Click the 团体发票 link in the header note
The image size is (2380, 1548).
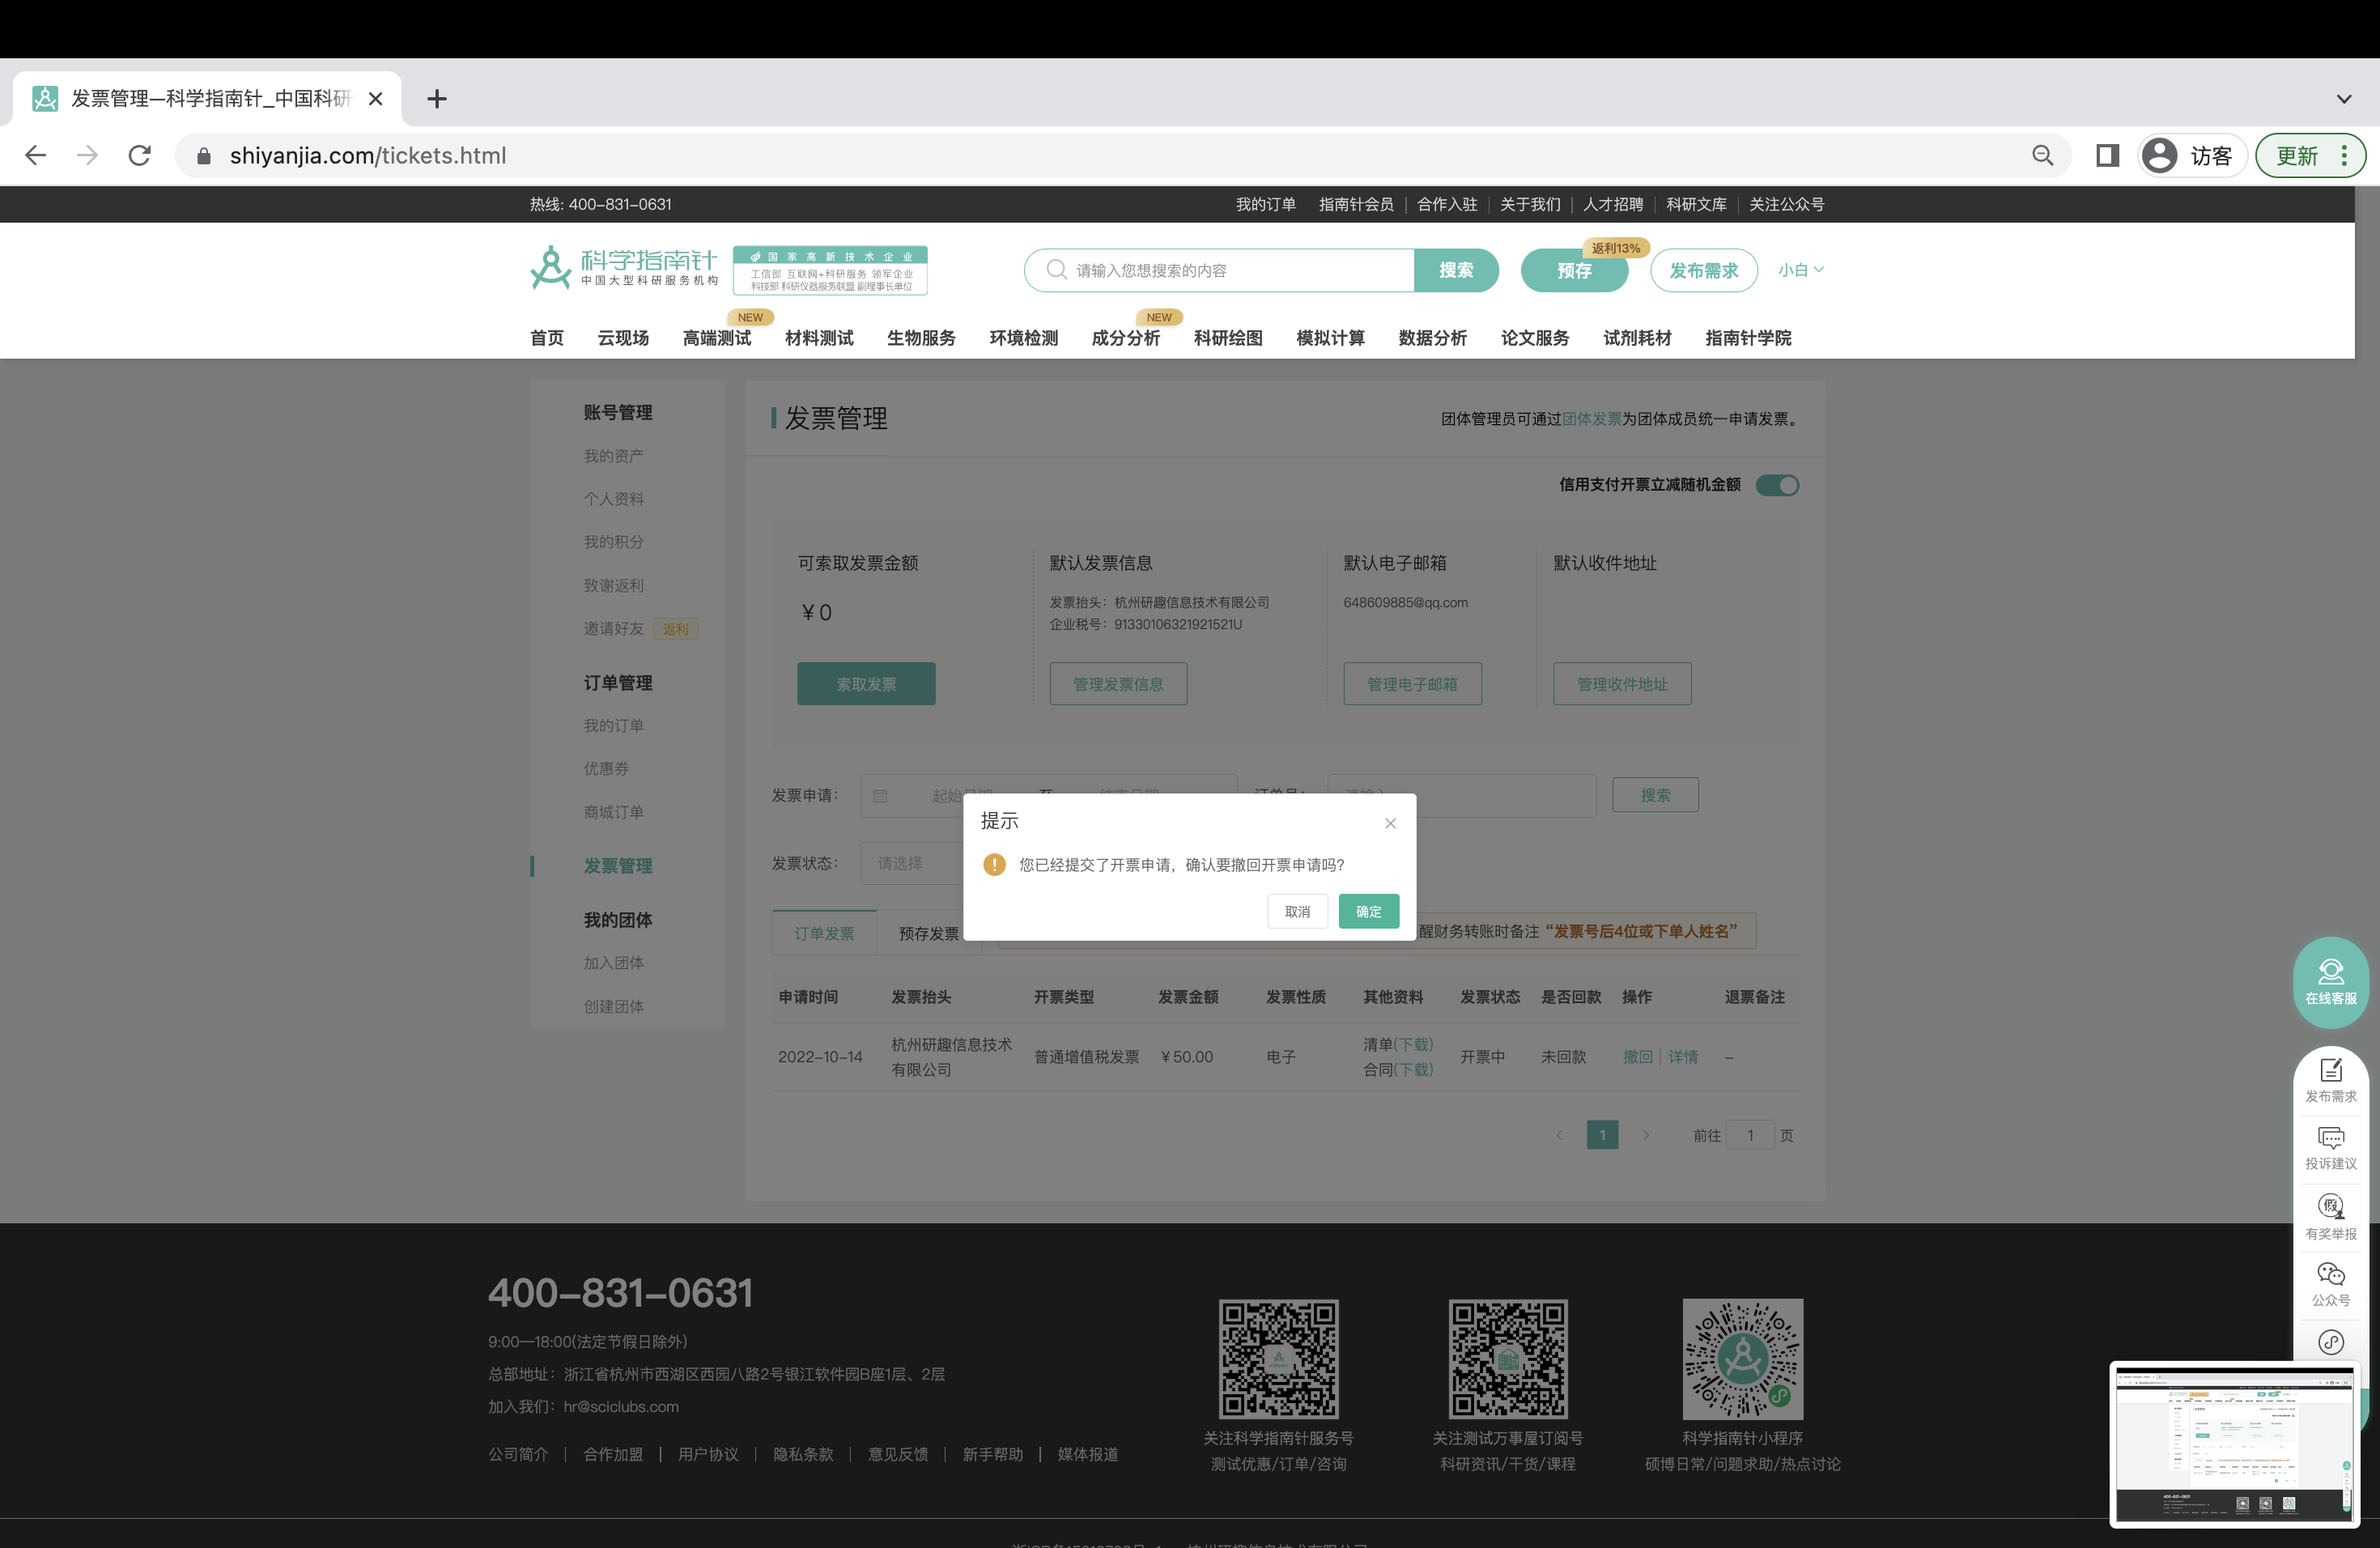[1593, 420]
